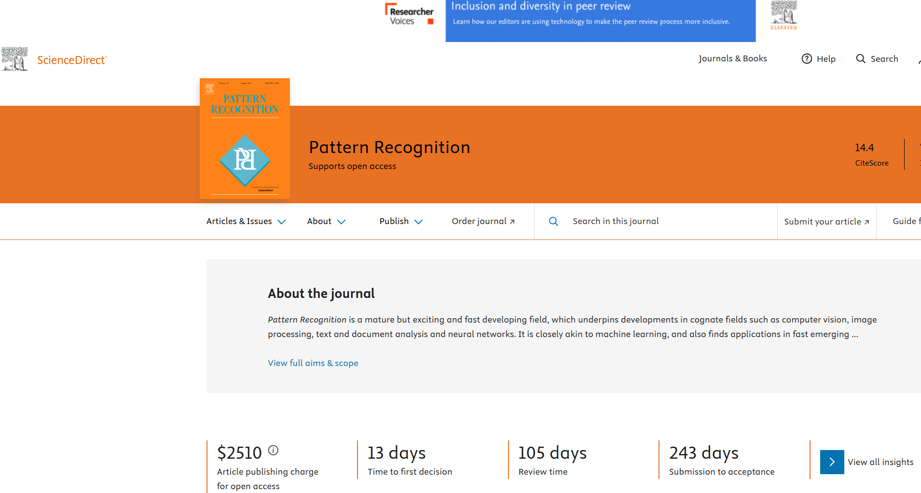Image resolution: width=921 pixels, height=493 pixels.
Task: Click the 105 days review time value
Action: click(552, 453)
